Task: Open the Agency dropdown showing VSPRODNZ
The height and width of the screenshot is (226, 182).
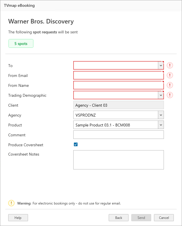Action: (x=161, y=115)
